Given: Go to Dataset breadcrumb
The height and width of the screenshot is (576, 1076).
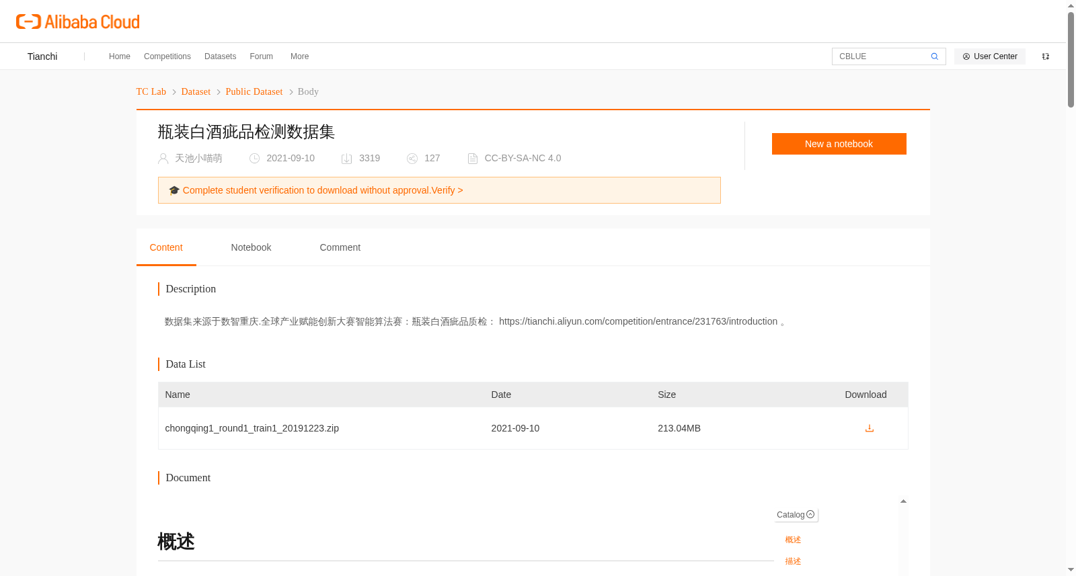Looking at the screenshot, I should pyautogui.click(x=196, y=91).
